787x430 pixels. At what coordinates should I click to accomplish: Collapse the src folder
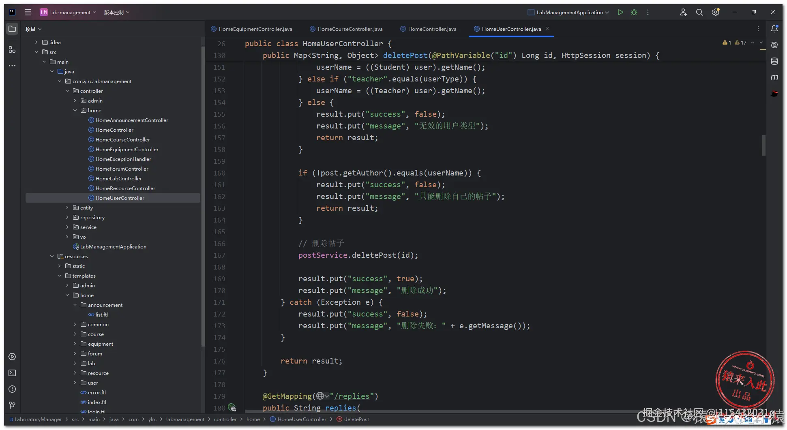(36, 52)
